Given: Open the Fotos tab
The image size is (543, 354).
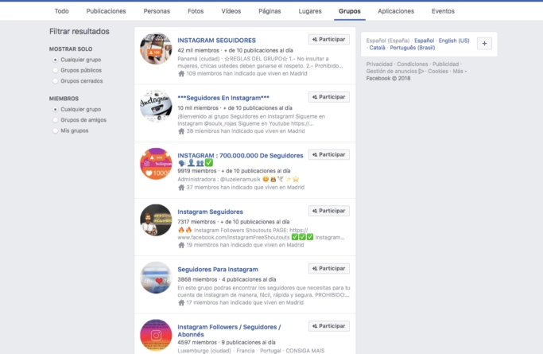Looking at the screenshot, I should 196,11.
